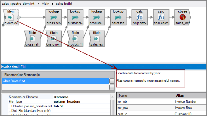
Task: Select the Invoice Number alias cell
Action: 190,101
